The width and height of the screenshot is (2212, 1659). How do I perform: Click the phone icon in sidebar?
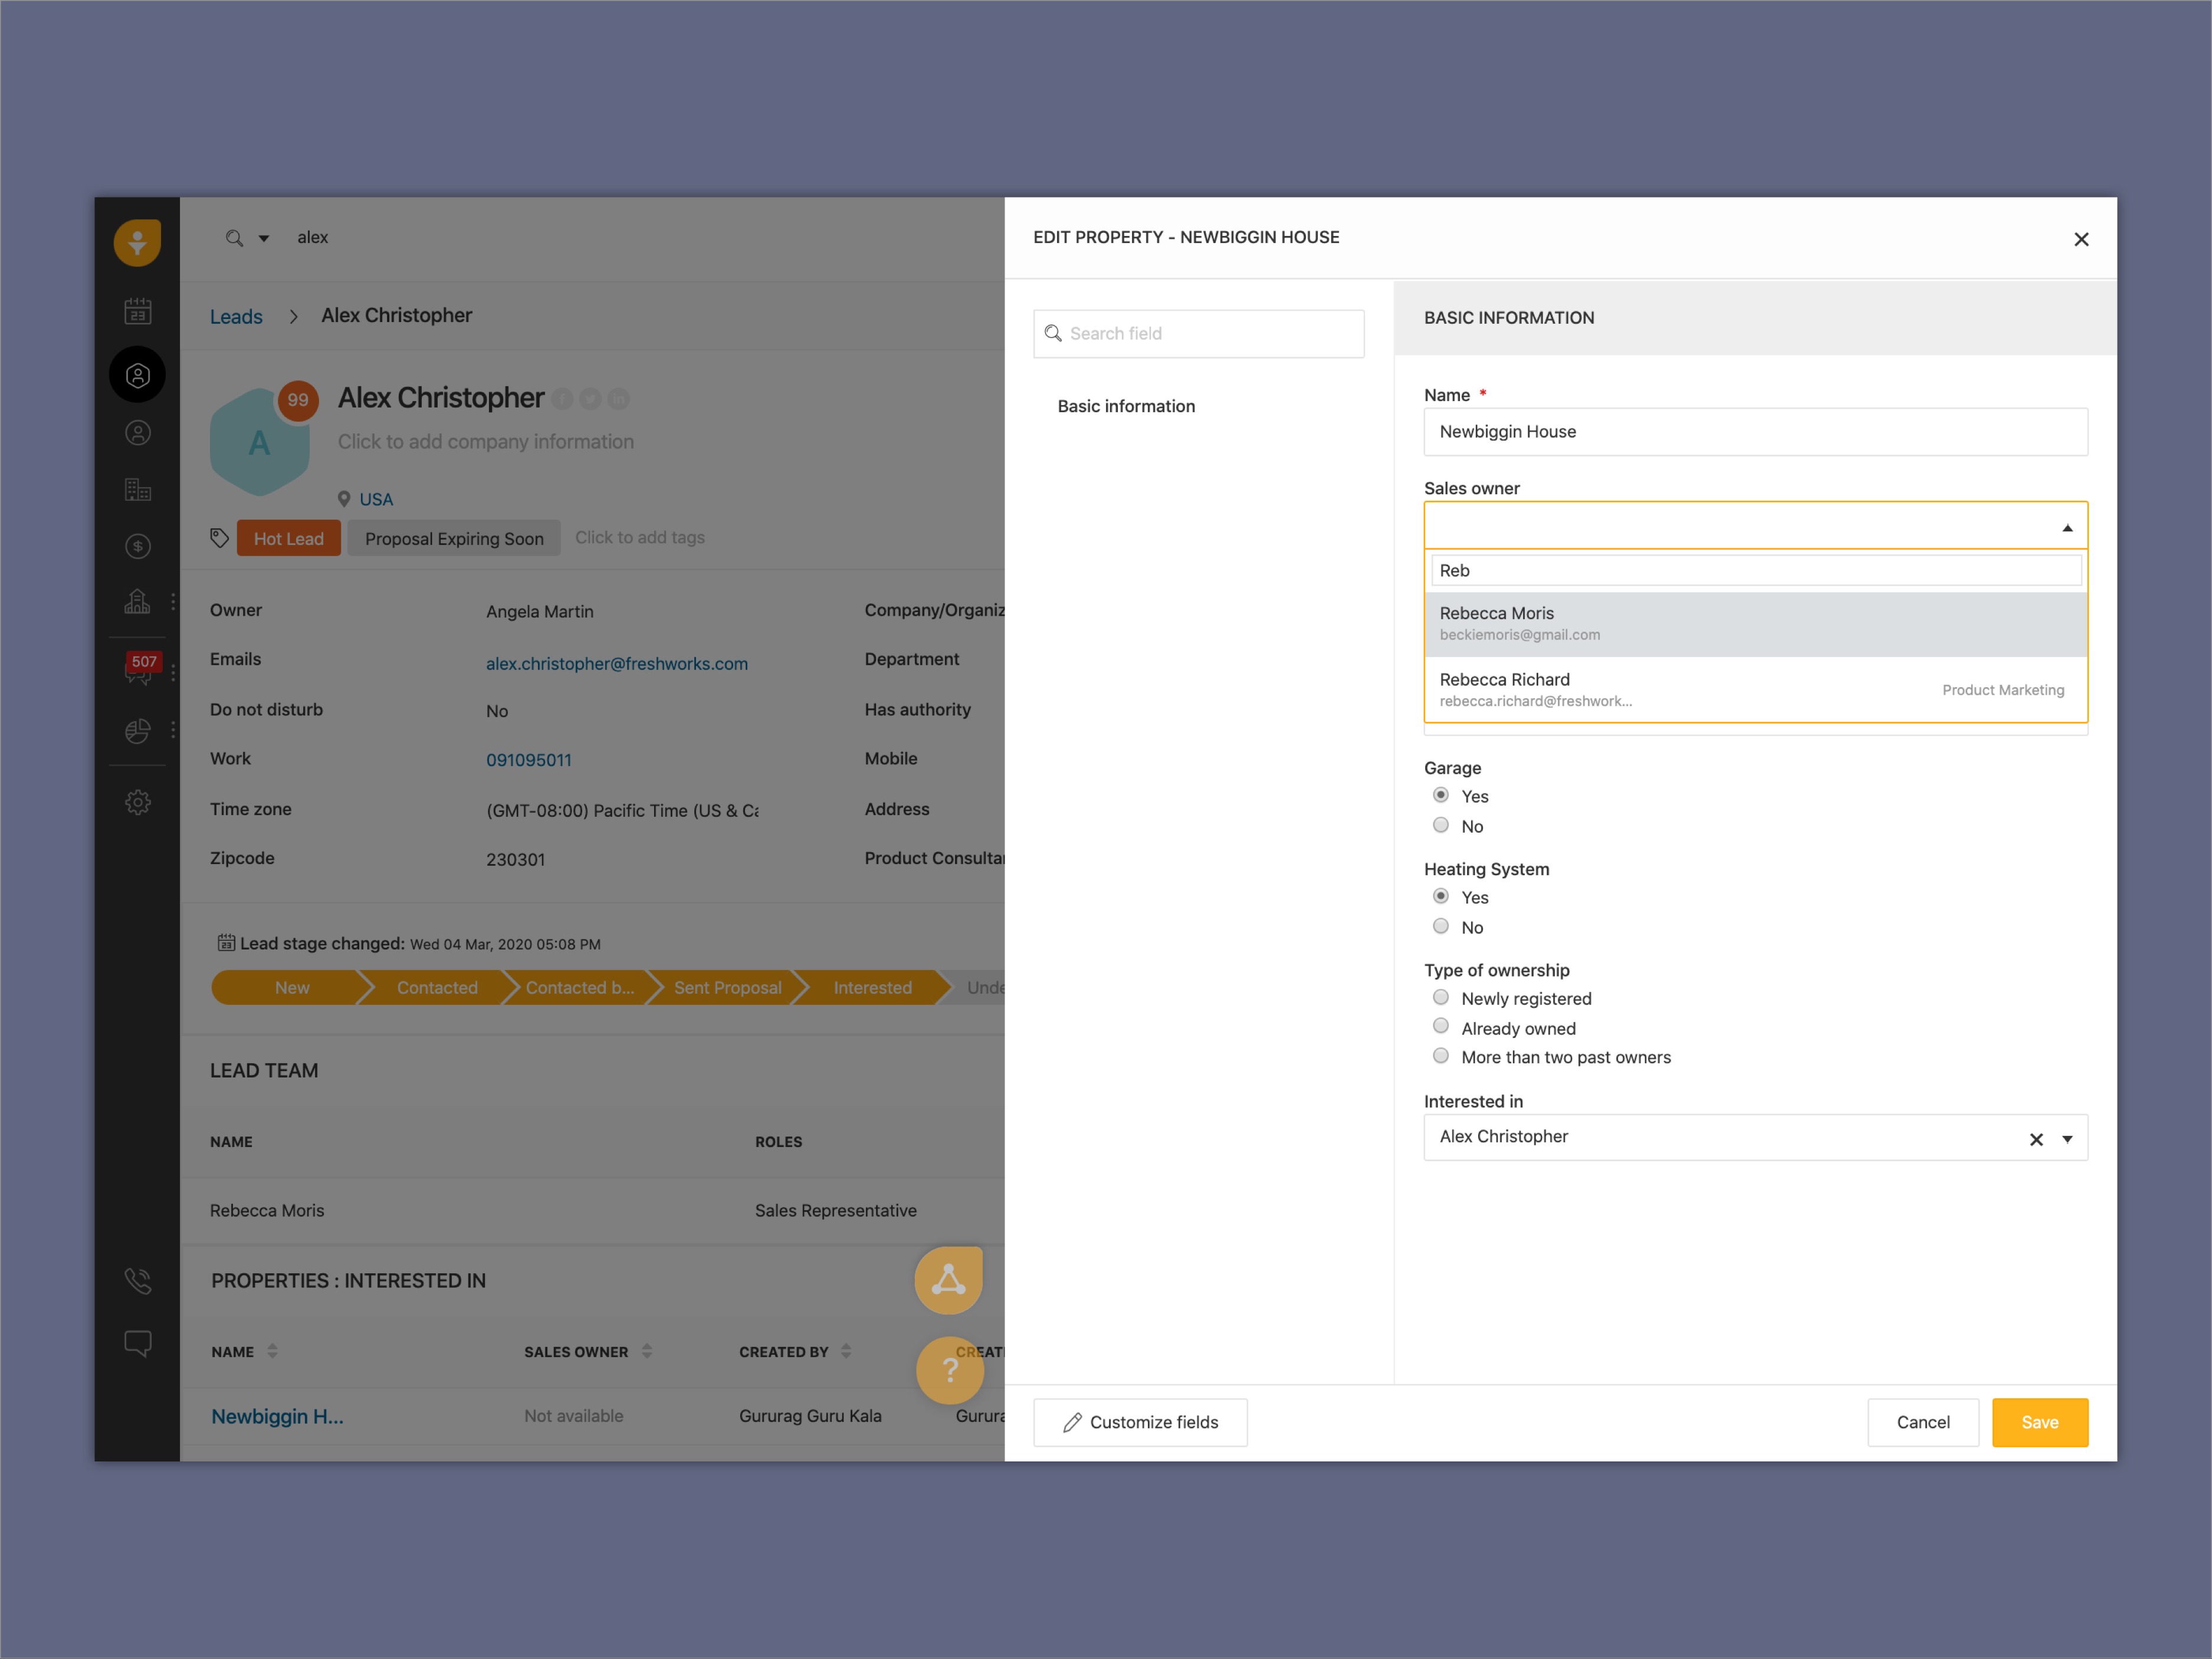pyautogui.click(x=138, y=1281)
